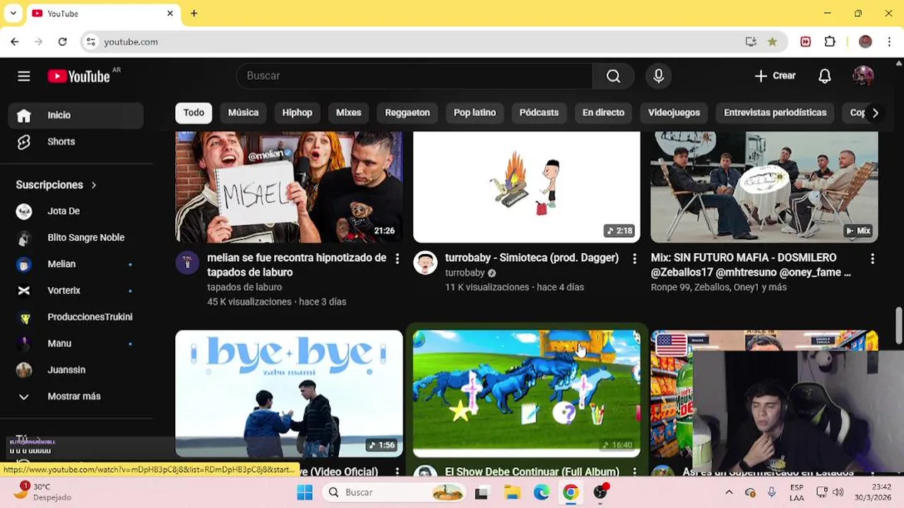The width and height of the screenshot is (904, 508).
Task: Click the install app icon in address bar
Action: [x=751, y=42]
